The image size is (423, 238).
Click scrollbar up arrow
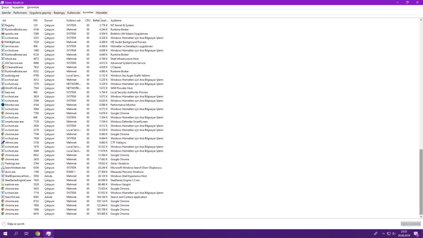[421, 20]
